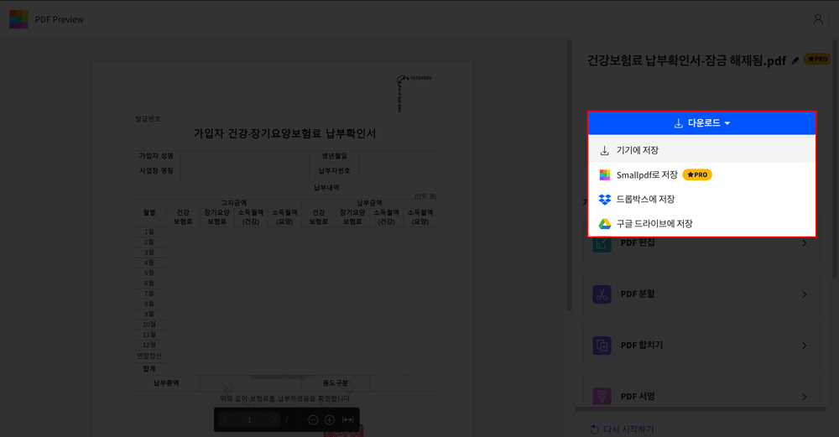Expand PDF 합치기 chevron arrow

click(x=805, y=346)
